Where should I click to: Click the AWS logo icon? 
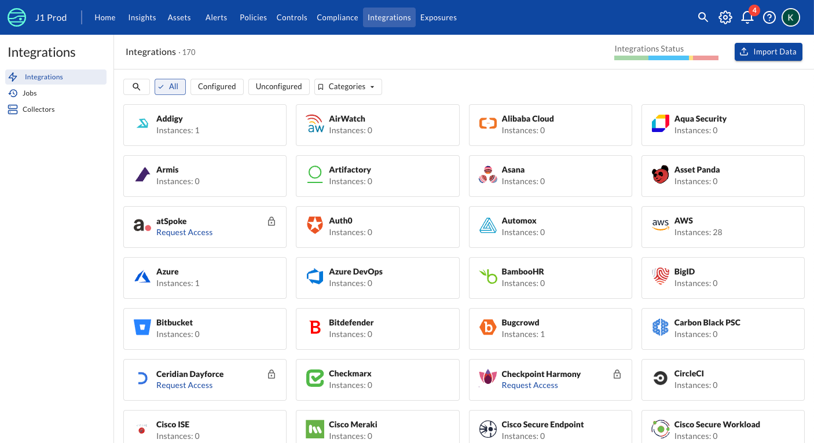tap(661, 226)
